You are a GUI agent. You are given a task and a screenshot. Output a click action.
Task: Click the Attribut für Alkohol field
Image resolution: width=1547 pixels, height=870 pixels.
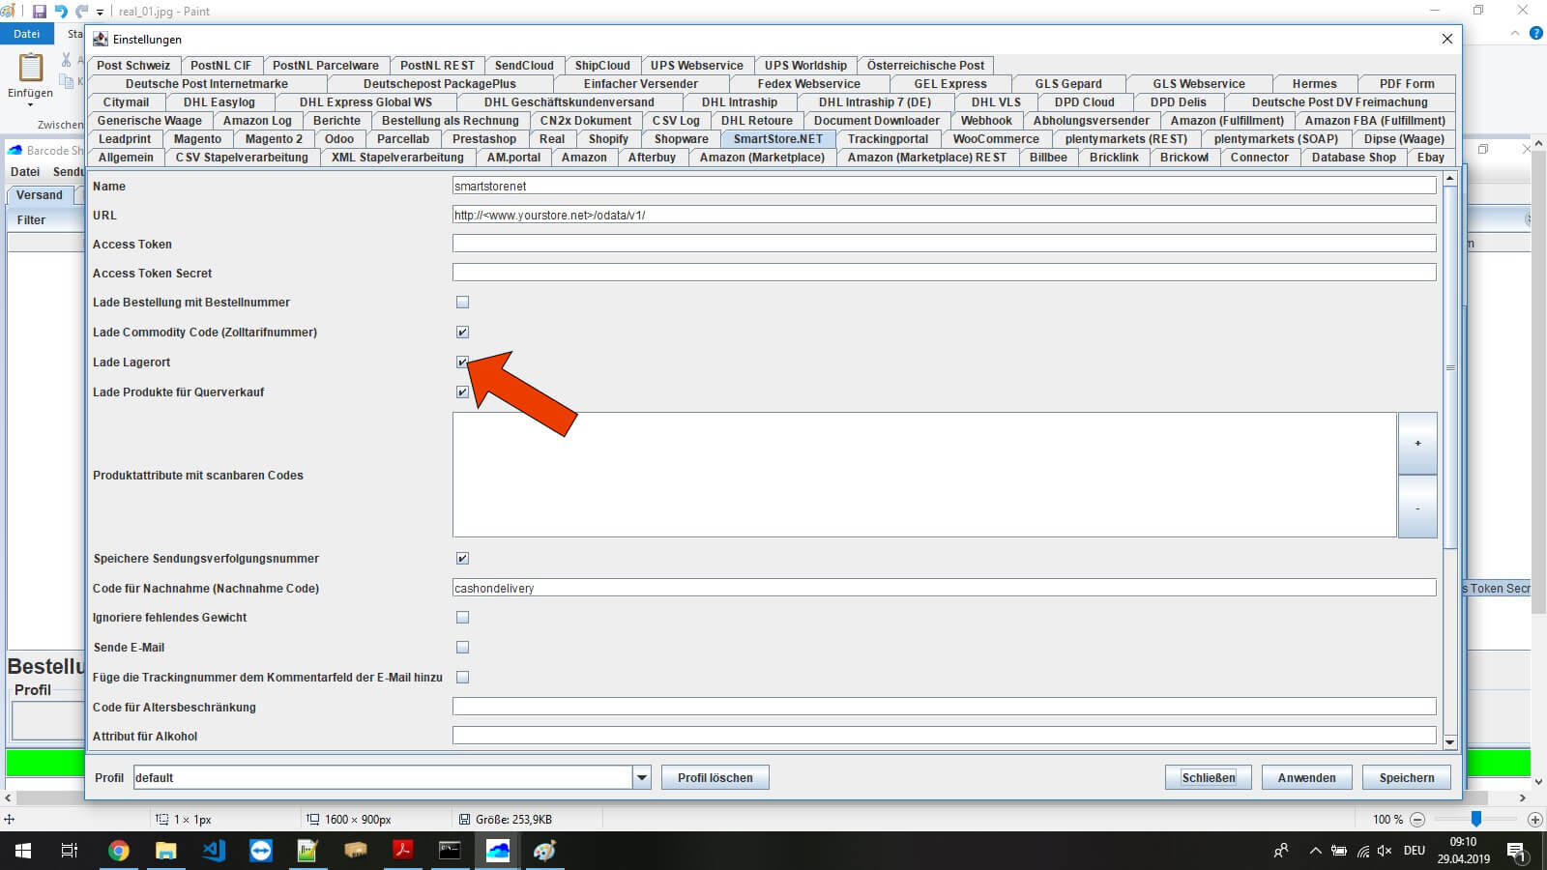944,736
